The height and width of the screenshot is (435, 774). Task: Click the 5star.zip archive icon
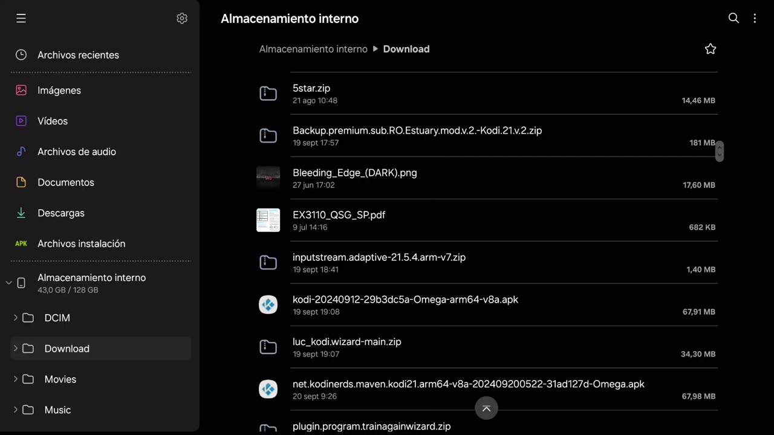[268, 94]
